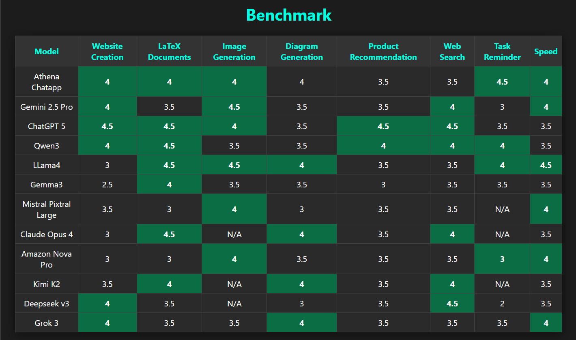Click the Athena Chatapp row label
This screenshot has width=576, height=340.
pos(47,82)
